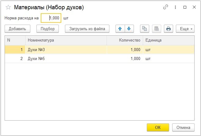
Task: Add the form to favorites with the star
Action: [8, 7]
